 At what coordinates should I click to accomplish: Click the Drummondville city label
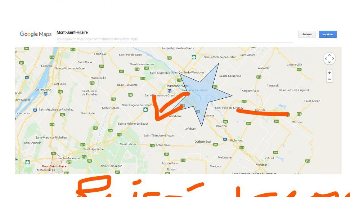click(x=177, y=86)
